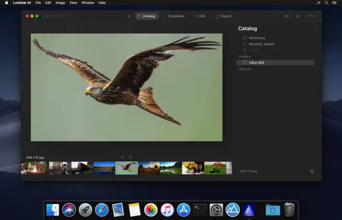The image size is (342, 220).
Task: Click the plus icon to add photos
Action: pos(129,16)
